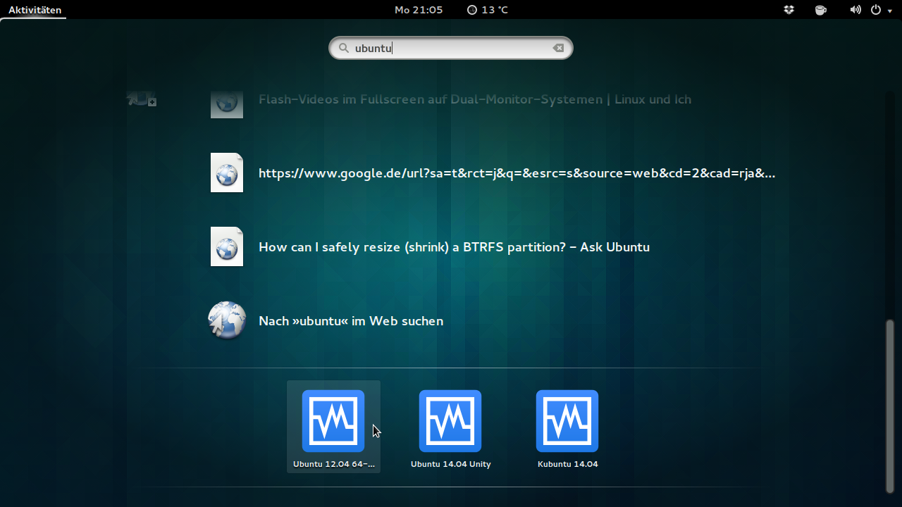The height and width of the screenshot is (507, 902).
Task: Click the results vertical scrollbar handle
Action: [x=889, y=406]
